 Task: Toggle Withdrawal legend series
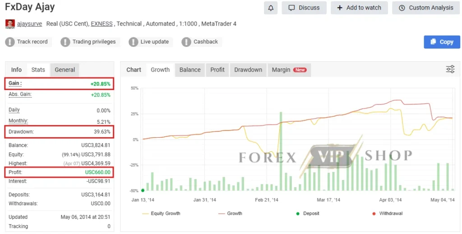[x=387, y=213]
